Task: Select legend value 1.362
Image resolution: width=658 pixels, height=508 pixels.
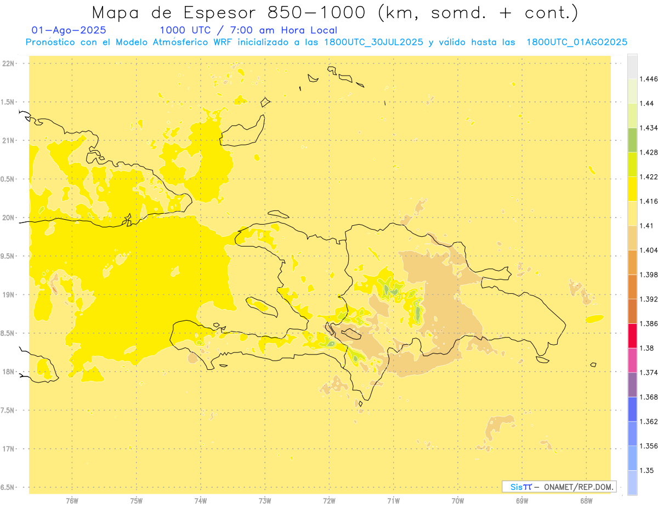Action: point(648,421)
